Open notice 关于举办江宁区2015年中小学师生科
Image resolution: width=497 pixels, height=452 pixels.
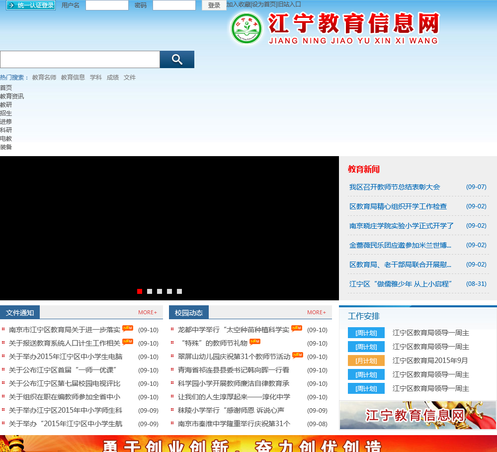pyautogui.click(x=66, y=410)
